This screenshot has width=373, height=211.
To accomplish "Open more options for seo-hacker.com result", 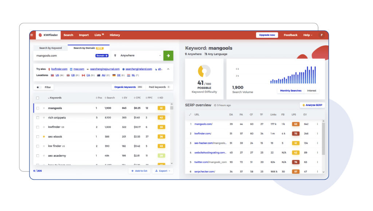I will [317, 143].
